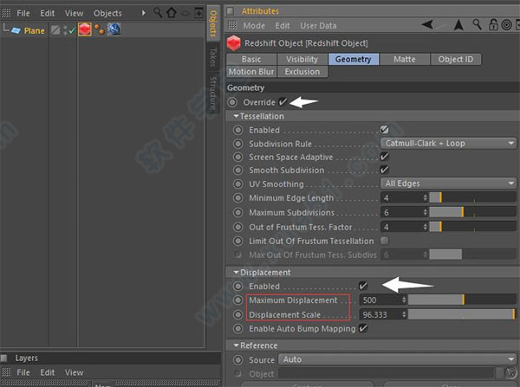520x387 pixels.
Task: Click the lock icon in Attributes panel
Action: pos(494,26)
